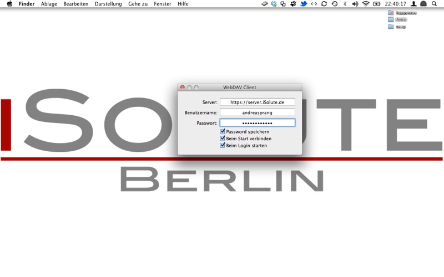Toggle the Beim Start verbinden checkbox

click(223, 138)
